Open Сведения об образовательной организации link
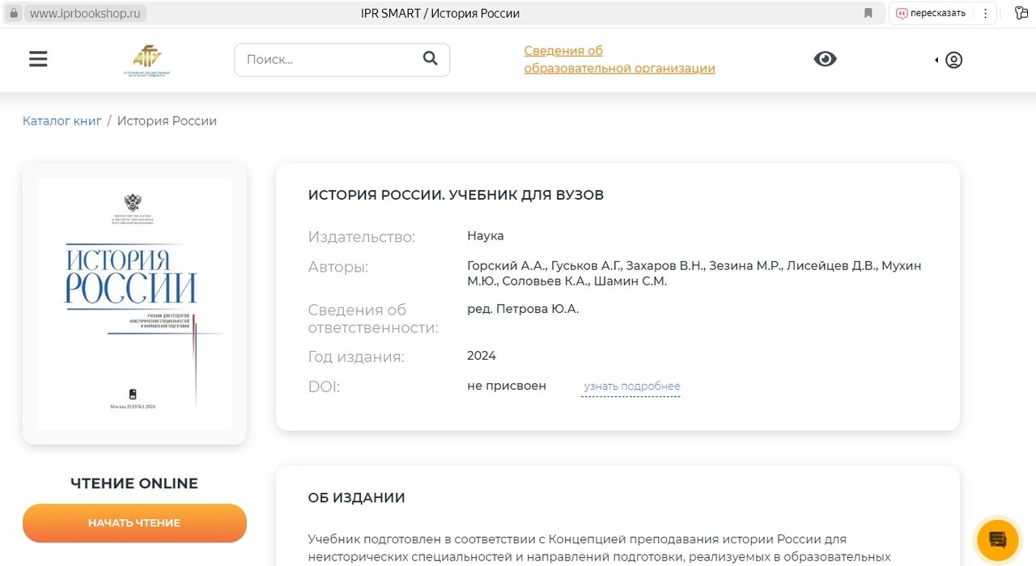This screenshot has height=566, width=1036. point(619,60)
